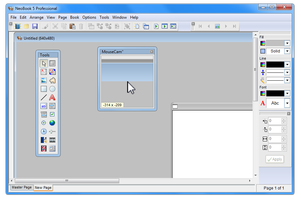Expand the Abc font dropdown

(287, 103)
